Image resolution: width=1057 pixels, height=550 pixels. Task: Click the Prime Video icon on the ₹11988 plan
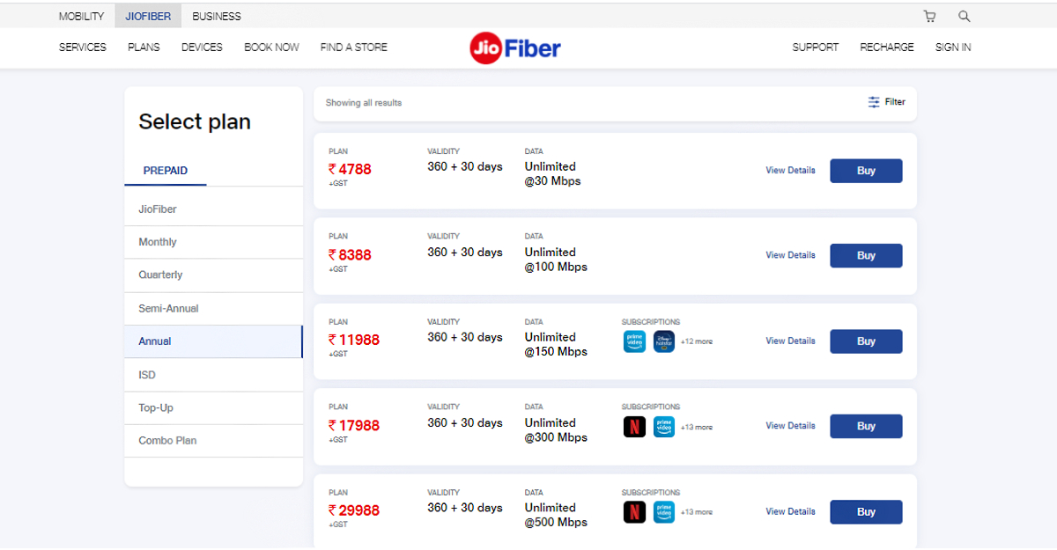[634, 341]
